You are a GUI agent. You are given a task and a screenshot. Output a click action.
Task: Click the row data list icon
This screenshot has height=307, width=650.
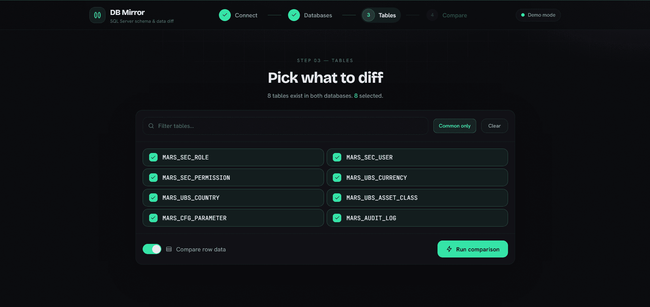169,249
